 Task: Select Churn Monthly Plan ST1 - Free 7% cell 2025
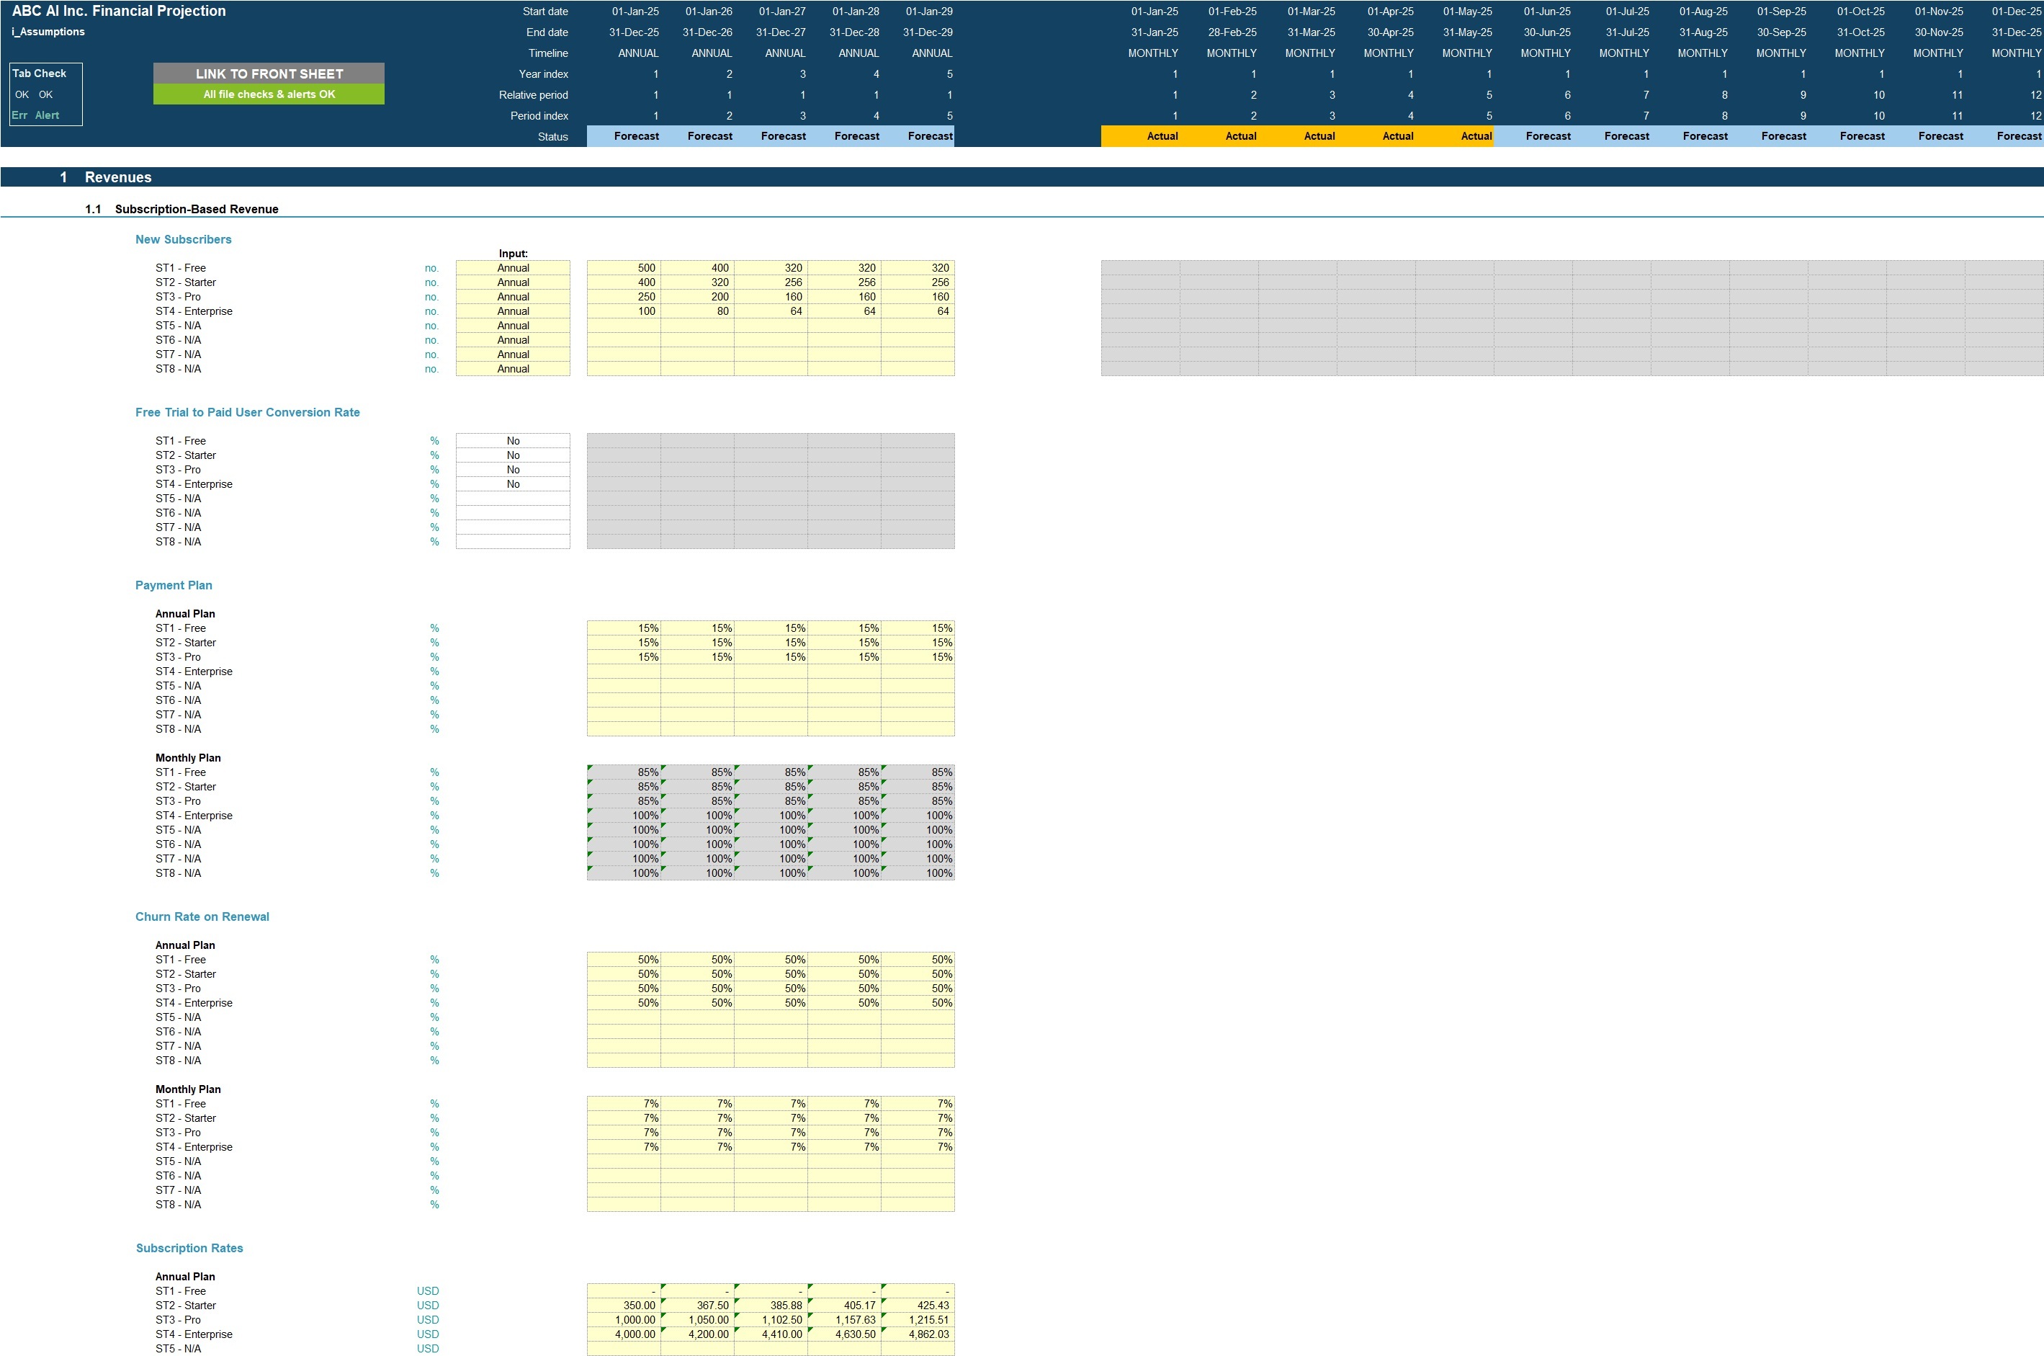tap(624, 1105)
